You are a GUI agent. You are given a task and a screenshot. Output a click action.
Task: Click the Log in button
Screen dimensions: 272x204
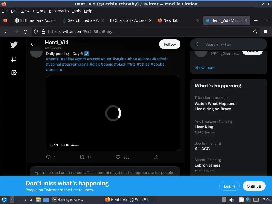point(229,186)
